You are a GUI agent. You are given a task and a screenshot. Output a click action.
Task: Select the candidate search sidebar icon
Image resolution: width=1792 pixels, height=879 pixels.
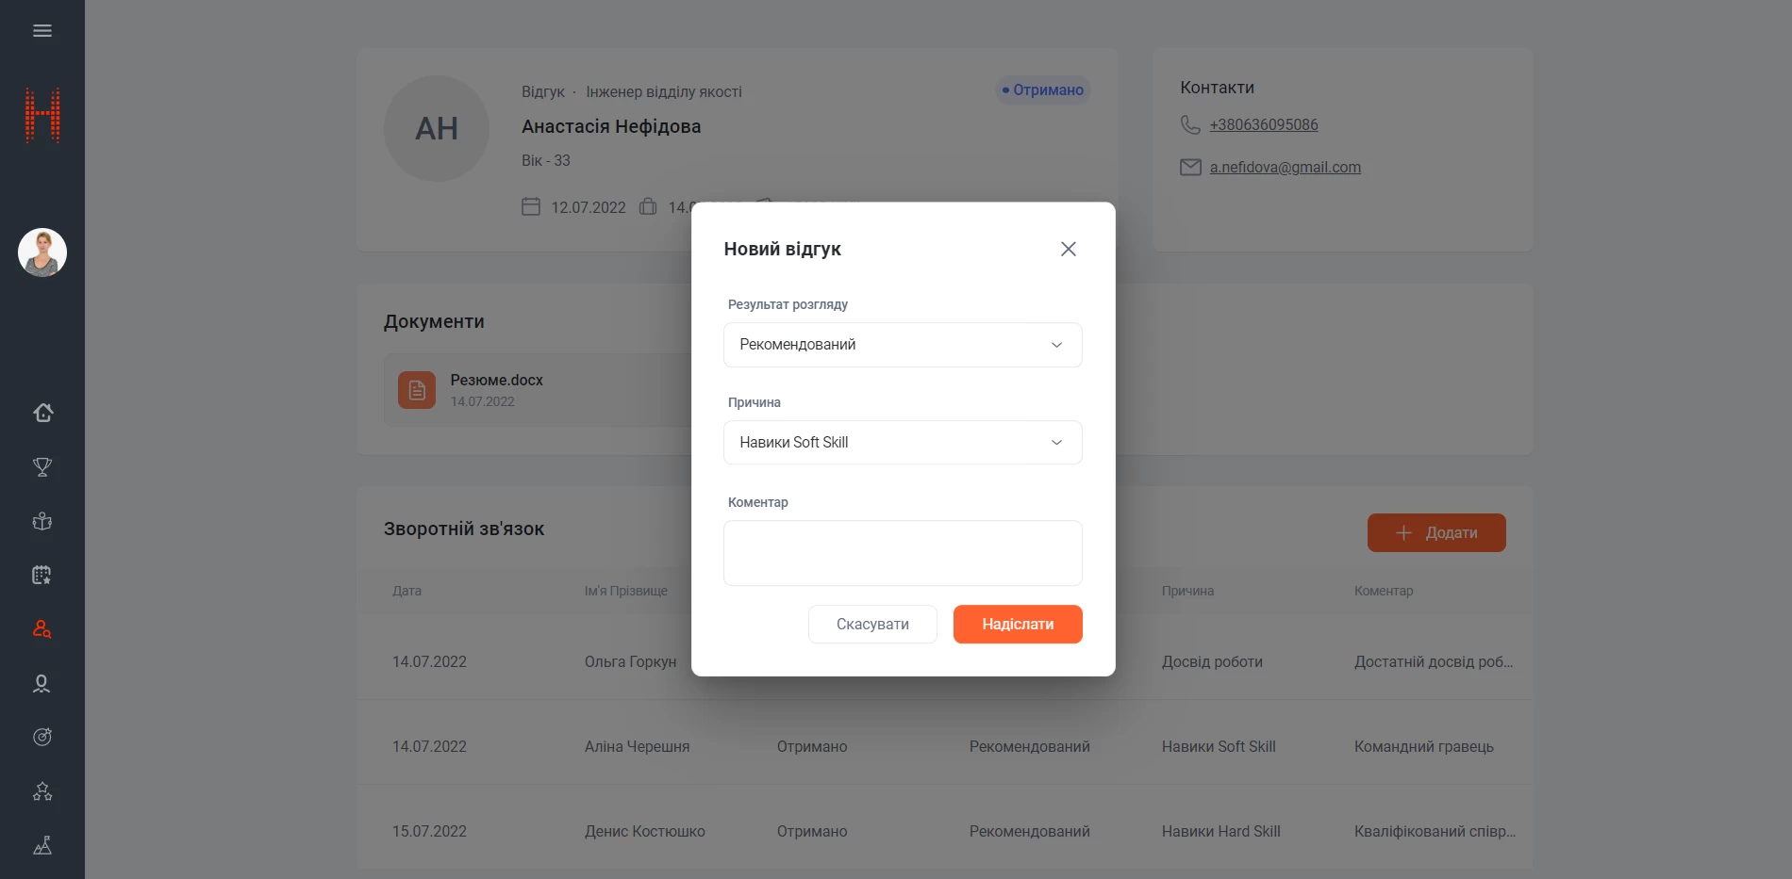click(42, 629)
